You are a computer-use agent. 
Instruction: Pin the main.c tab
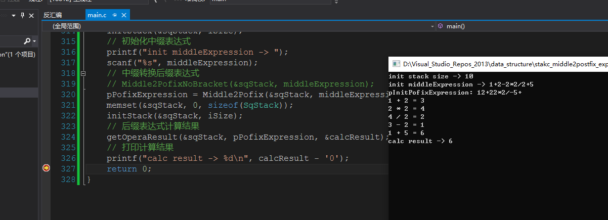115,15
